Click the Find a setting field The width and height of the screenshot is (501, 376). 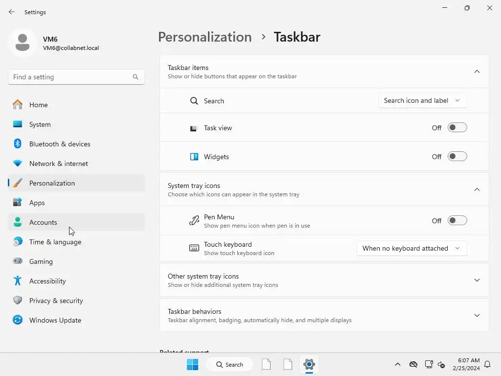click(76, 77)
